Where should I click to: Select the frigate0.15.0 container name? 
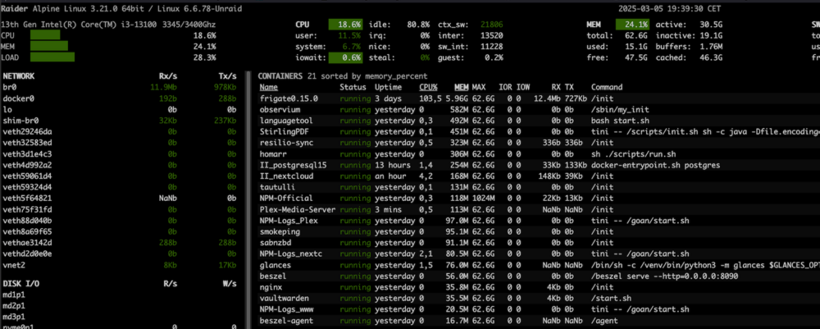(x=289, y=98)
